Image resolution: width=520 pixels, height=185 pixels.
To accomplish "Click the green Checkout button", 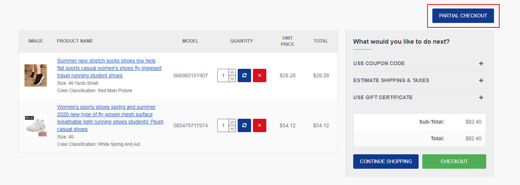I will click(454, 161).
